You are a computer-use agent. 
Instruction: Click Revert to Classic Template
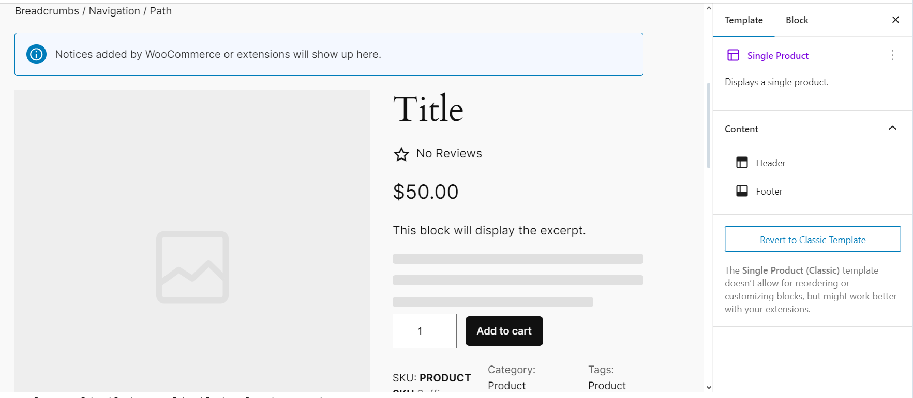point(812,240)
